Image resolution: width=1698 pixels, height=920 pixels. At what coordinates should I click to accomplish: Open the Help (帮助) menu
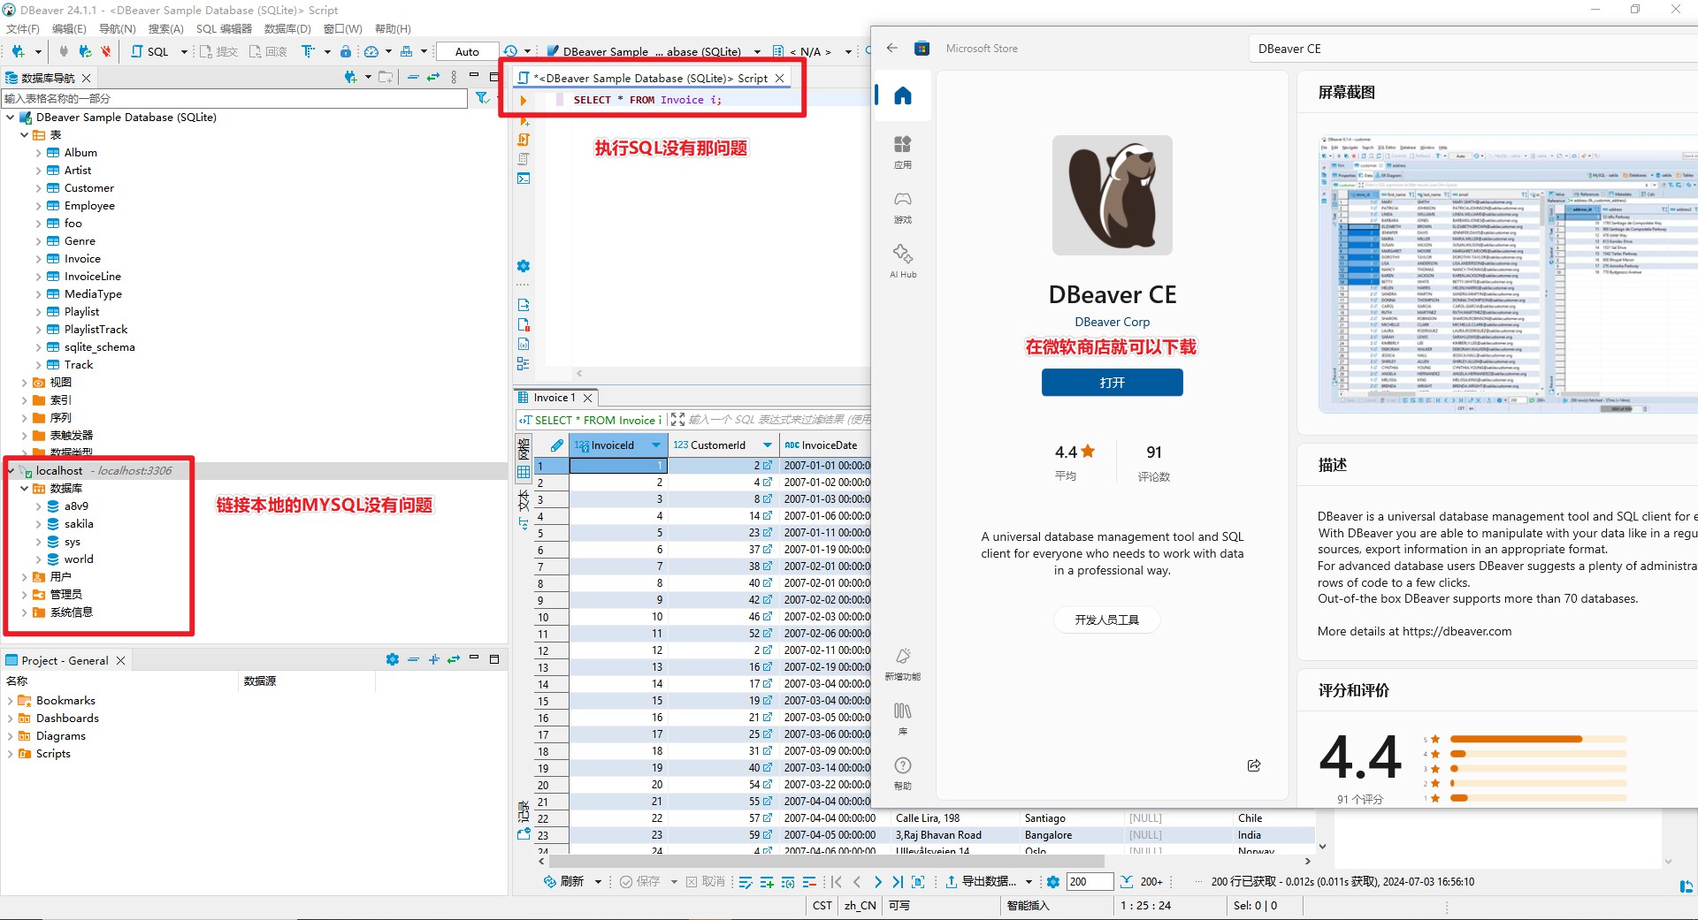[x=393, y=28]
